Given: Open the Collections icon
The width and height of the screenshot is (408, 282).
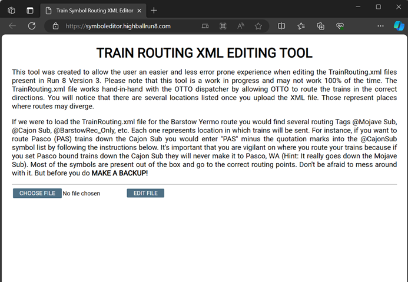Looking at the screenshot, I should 320,26.
